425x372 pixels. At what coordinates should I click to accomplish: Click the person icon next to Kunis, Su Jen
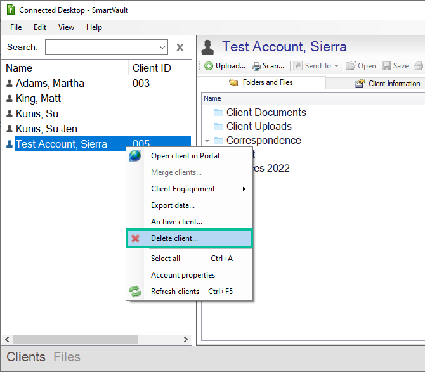10,129
